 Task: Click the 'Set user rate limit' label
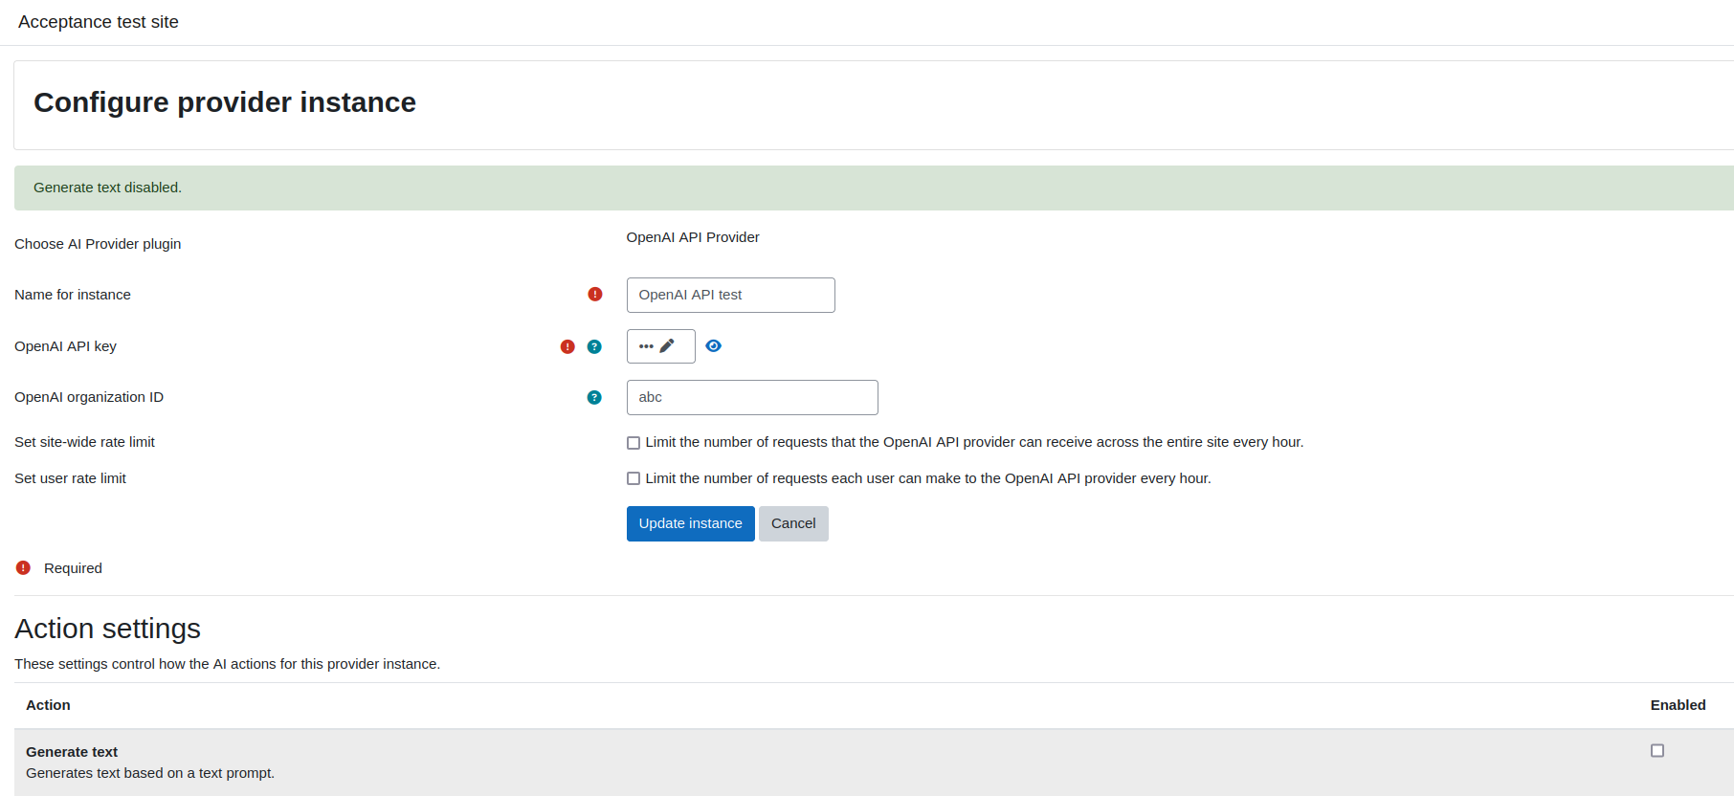(70, 478)
